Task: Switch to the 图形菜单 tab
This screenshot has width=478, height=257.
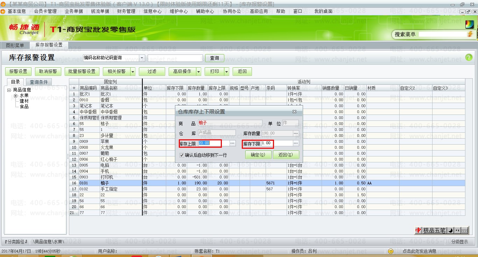Action: pos(15,45)
